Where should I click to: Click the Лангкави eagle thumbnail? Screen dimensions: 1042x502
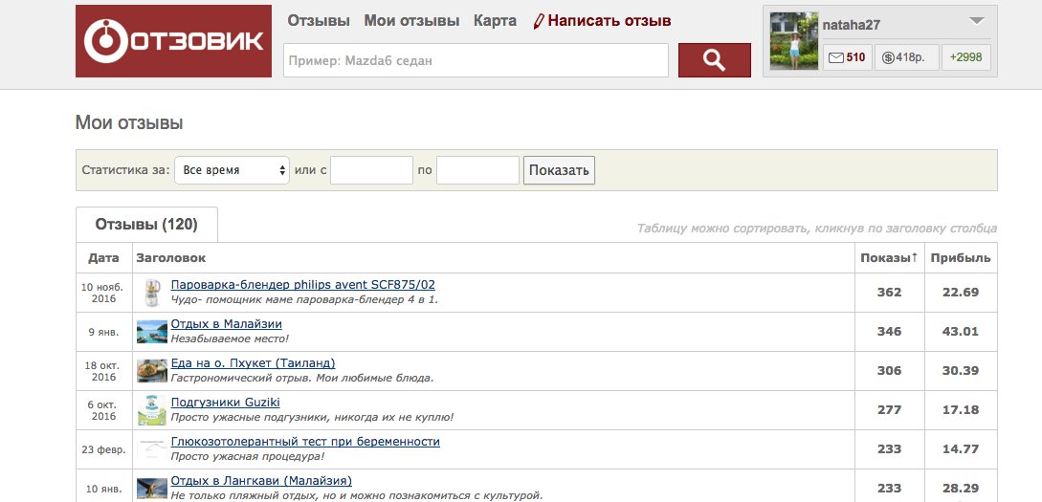152,488
